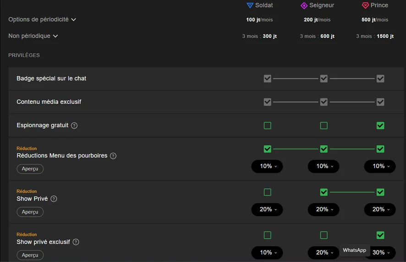Click the red Prince gem icon
406x262 pixels.
(365, 5)
